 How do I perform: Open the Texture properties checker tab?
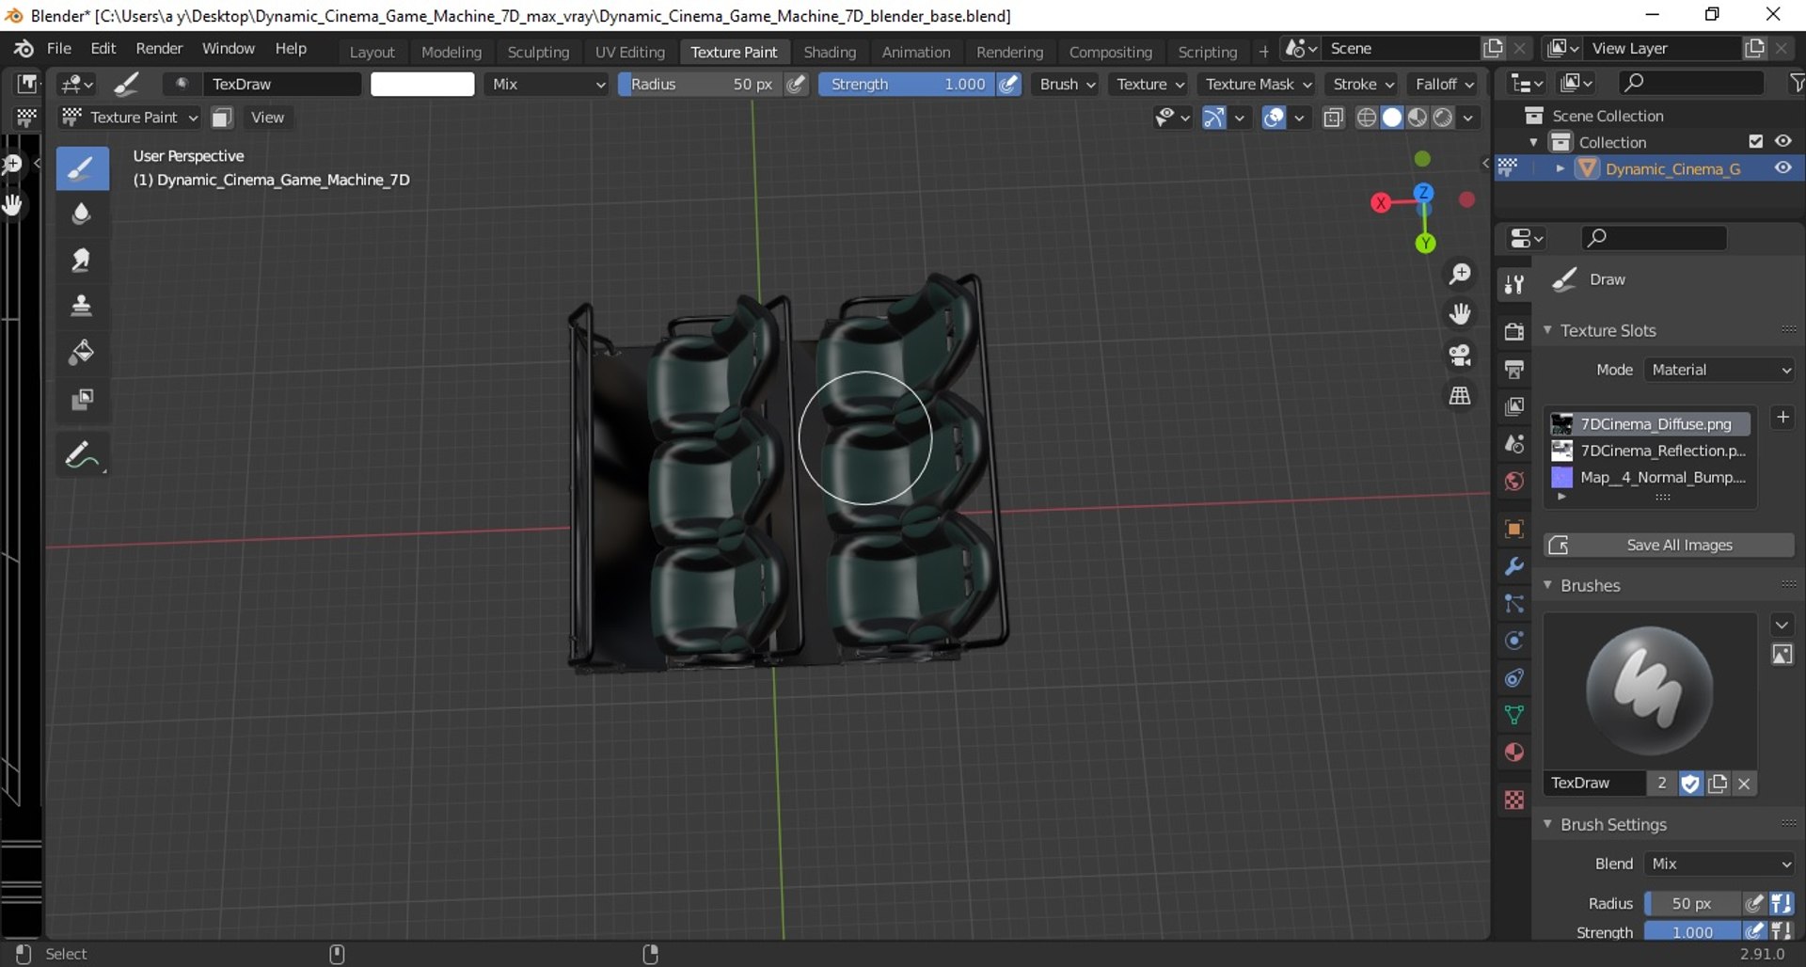1513,800
